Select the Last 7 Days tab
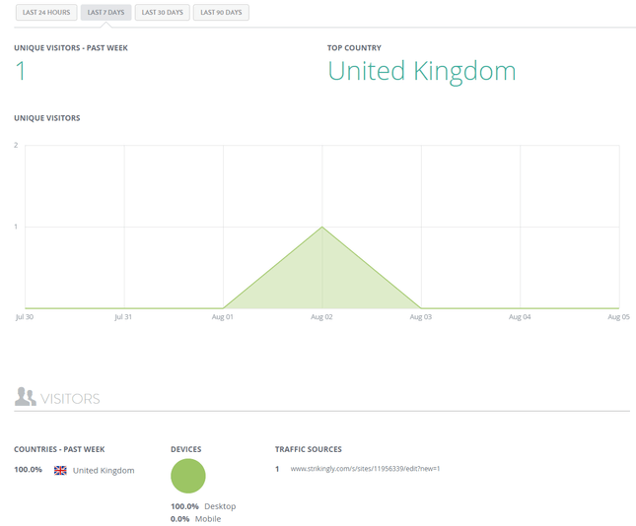This screenshot has width=636, height=526. tap(106, 12)
